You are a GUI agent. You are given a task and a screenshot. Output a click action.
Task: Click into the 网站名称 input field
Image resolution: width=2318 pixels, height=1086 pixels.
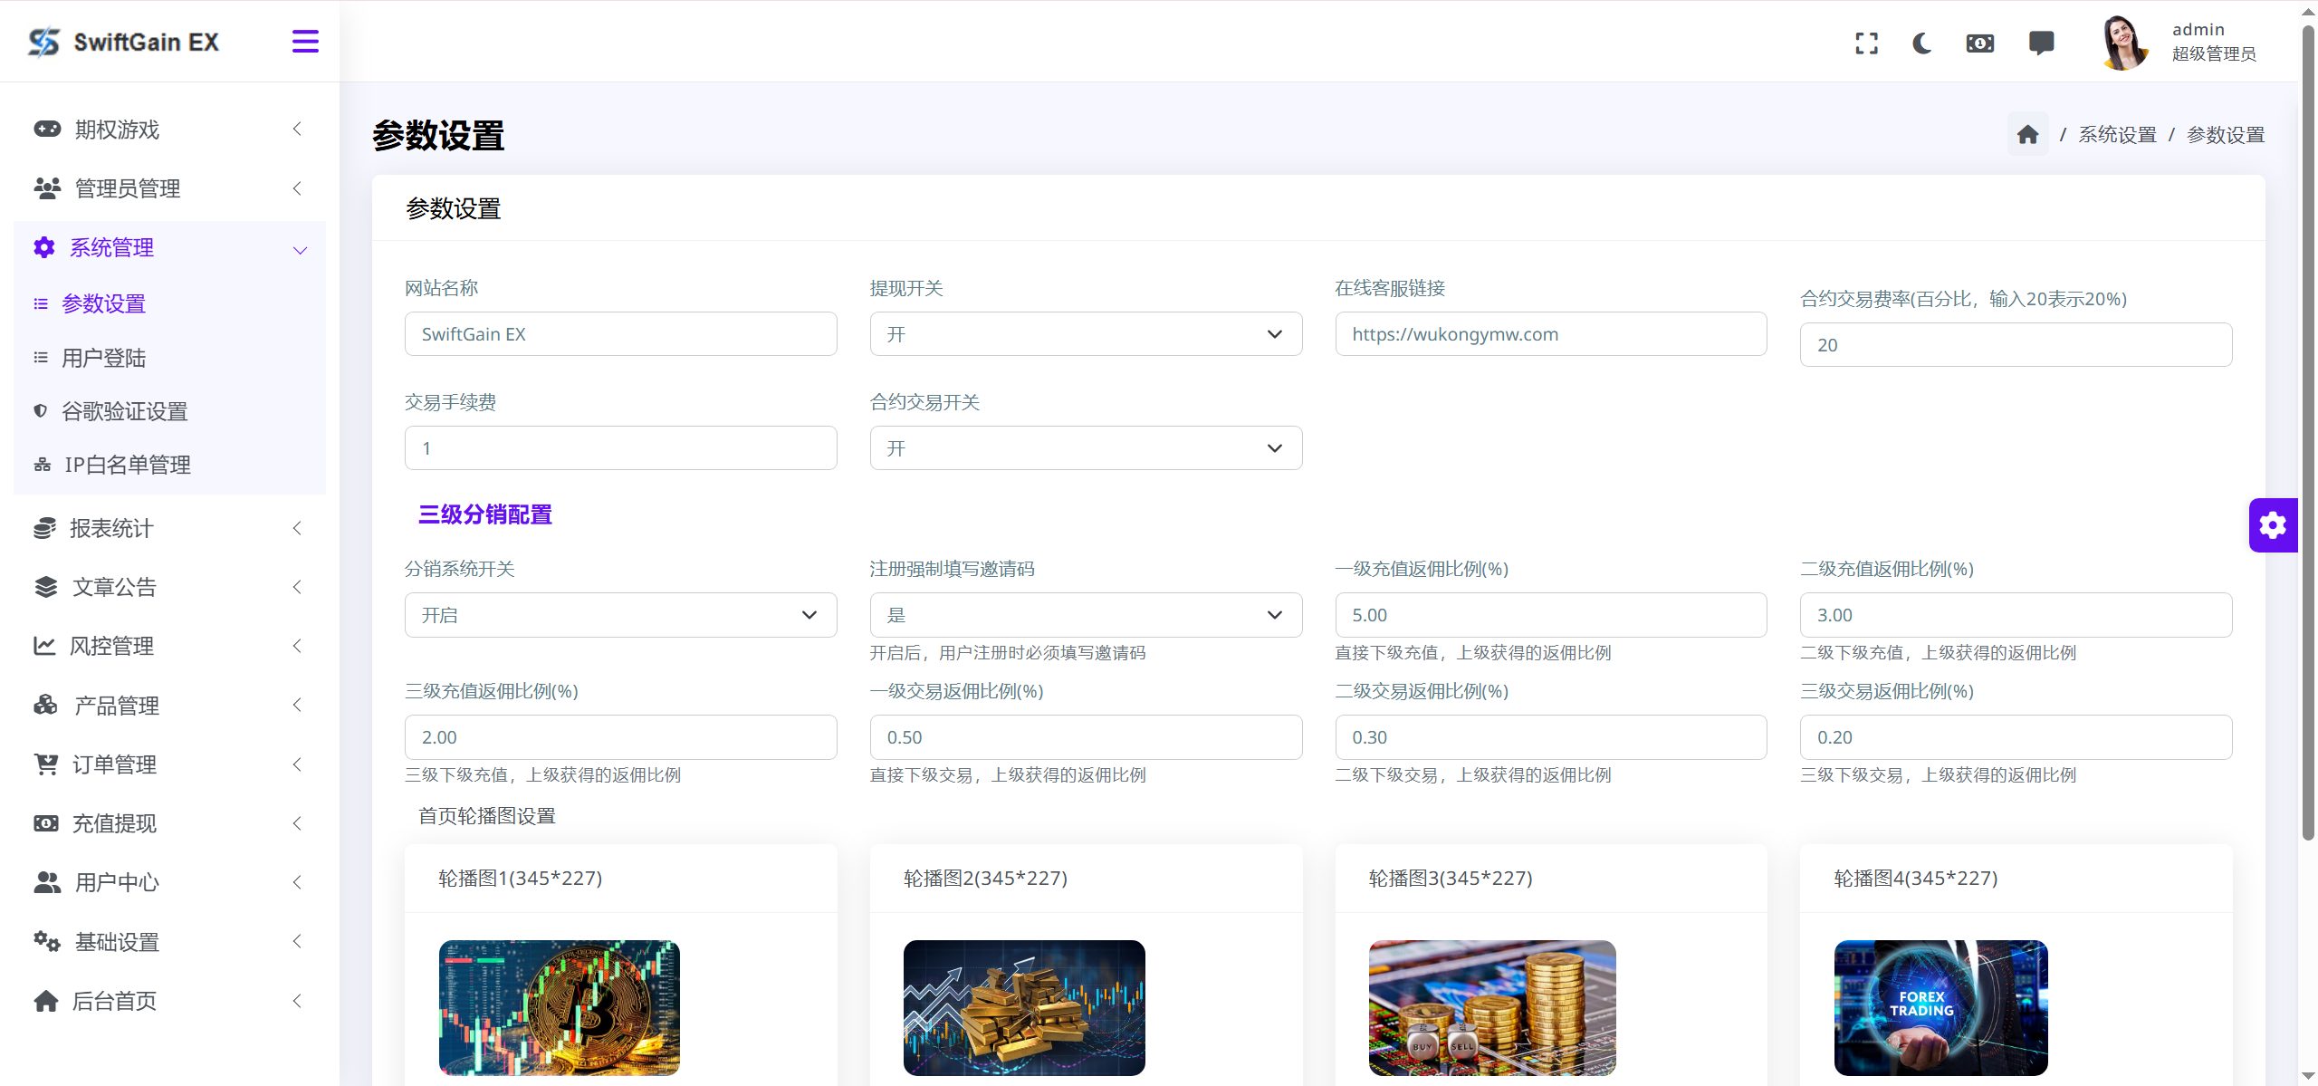point(620,333)
